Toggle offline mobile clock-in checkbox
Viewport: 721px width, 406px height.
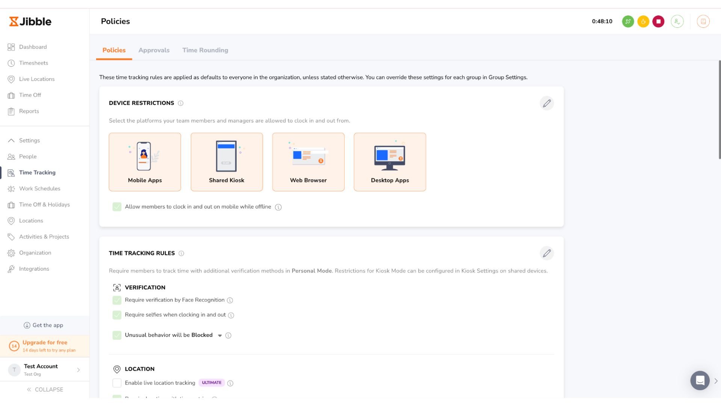coord(117,207)
